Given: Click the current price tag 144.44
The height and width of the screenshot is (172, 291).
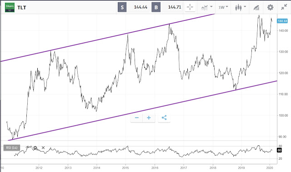Looking at the screenshot, I should click(x=282, y=21).
